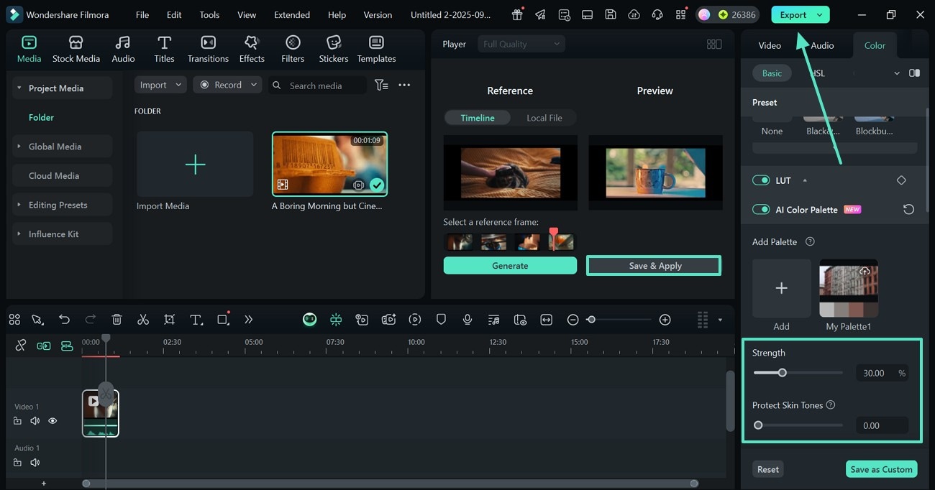Reset the AI Color Palette settings
This screenshot has height=490, width=935.
[908, 210]
